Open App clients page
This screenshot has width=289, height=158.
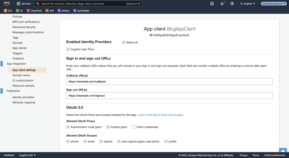[19, 48]
